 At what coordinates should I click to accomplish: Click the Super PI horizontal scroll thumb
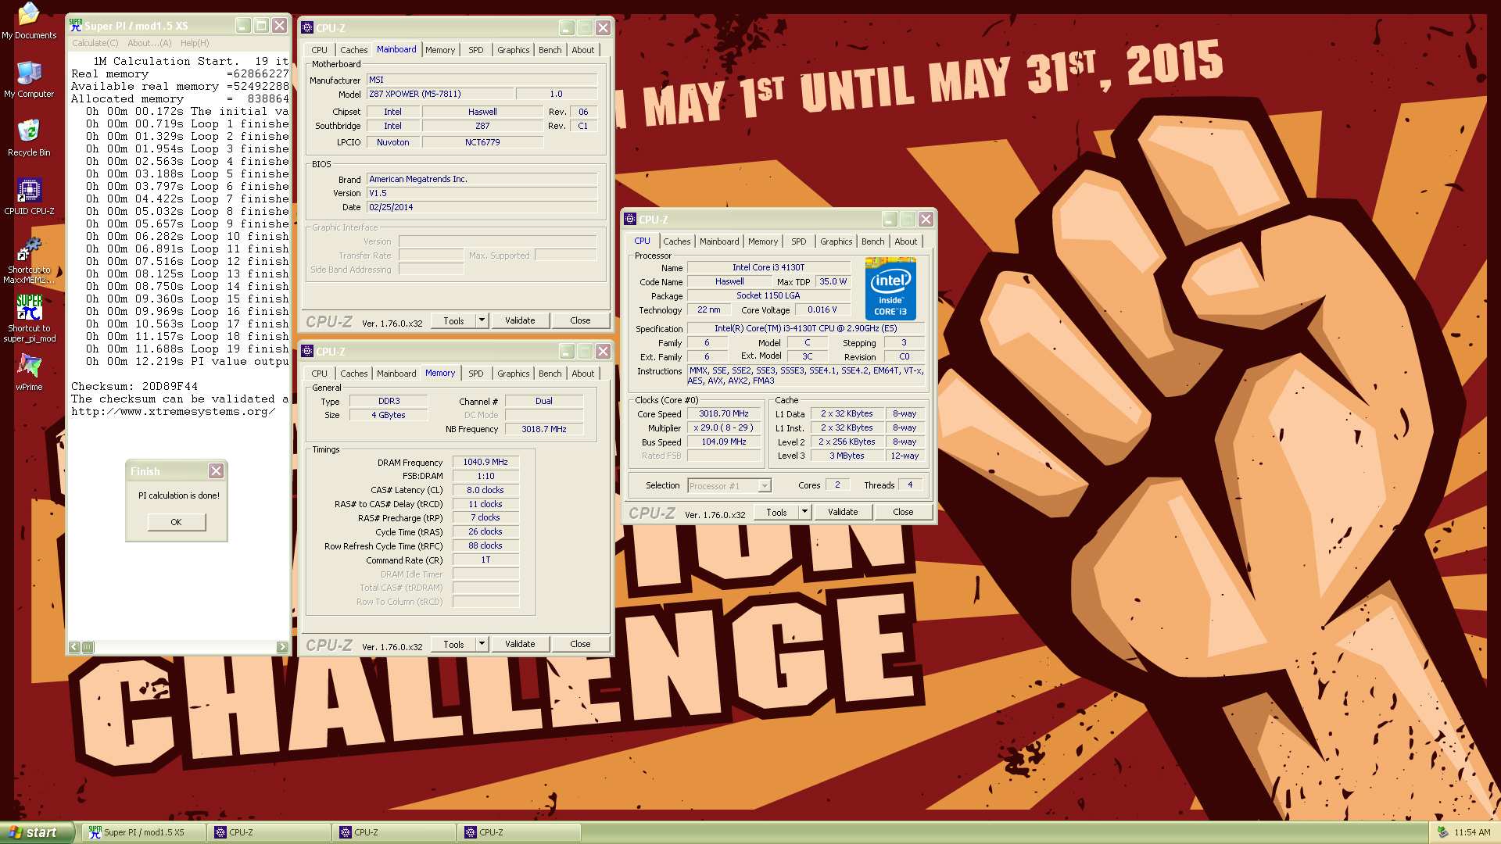(88, 646)
